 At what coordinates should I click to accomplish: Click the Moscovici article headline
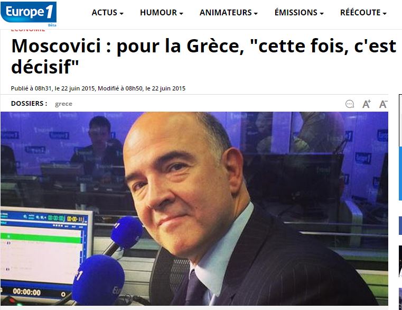[x=204, y=56]
